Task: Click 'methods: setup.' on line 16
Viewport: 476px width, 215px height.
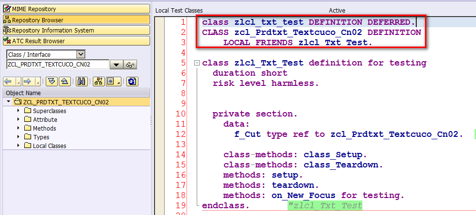Action: point(263,175)
